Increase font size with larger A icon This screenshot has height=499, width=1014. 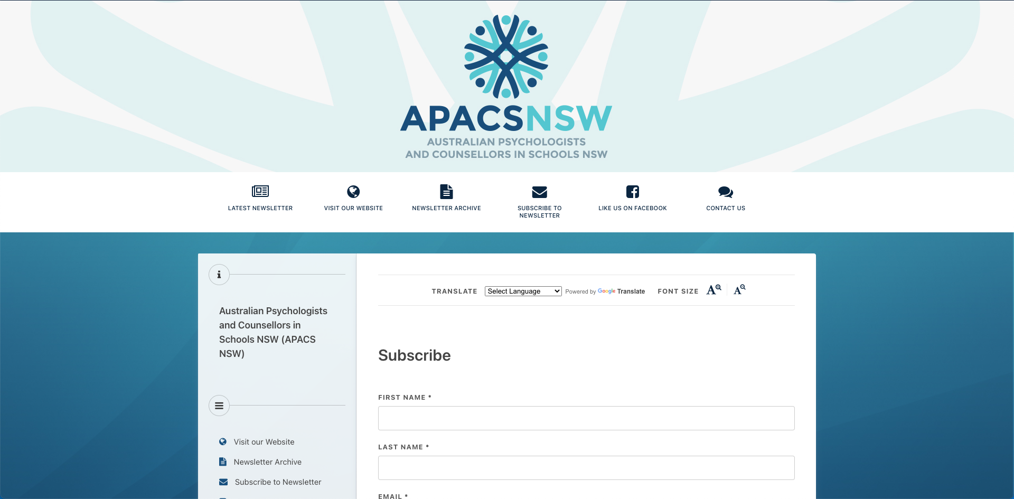click(714, 289)
